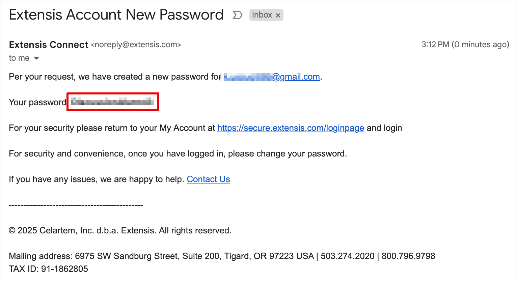Open the Contact Us link
This screenshot has height=284, width=516.
[209, 179]
